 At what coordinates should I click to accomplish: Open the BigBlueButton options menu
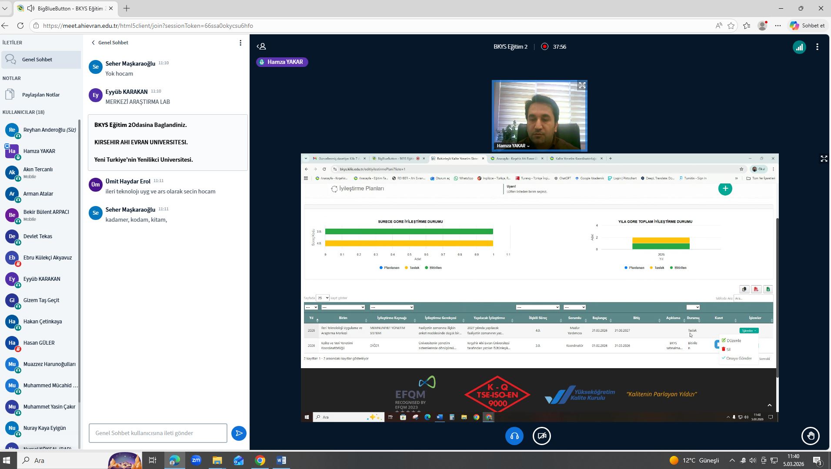click(817, 47)
